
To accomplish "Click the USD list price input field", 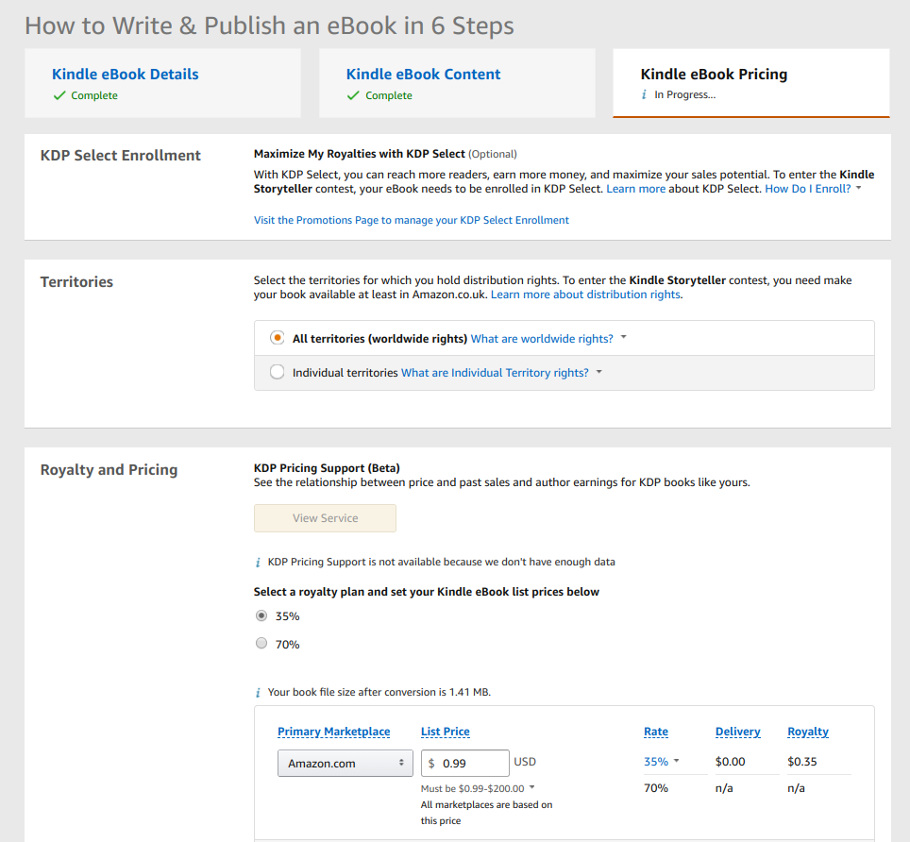I will (465, 763).
